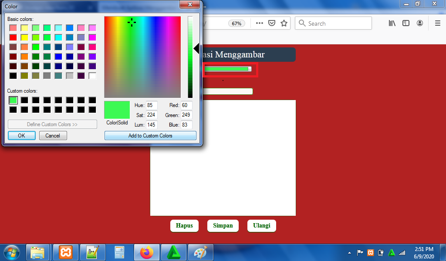Click the Hue value field
The image size is (446, 261).
click(x=152, y=105)
